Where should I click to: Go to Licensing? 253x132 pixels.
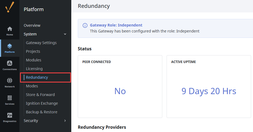point(34,69)
